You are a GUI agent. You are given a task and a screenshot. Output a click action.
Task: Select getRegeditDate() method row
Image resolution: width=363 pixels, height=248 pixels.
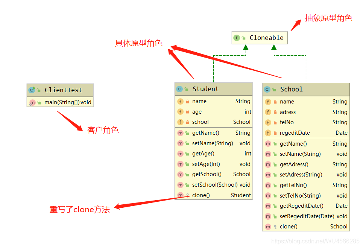point(306,206)
